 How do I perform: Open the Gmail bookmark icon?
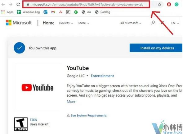[53, 12]
